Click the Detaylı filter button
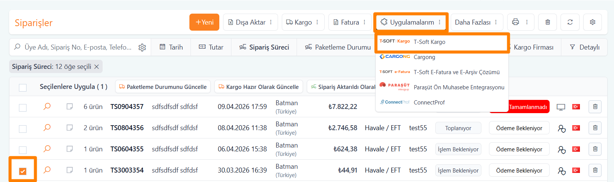The height and width of the screenshot is (182, 614). pos(585,47)
